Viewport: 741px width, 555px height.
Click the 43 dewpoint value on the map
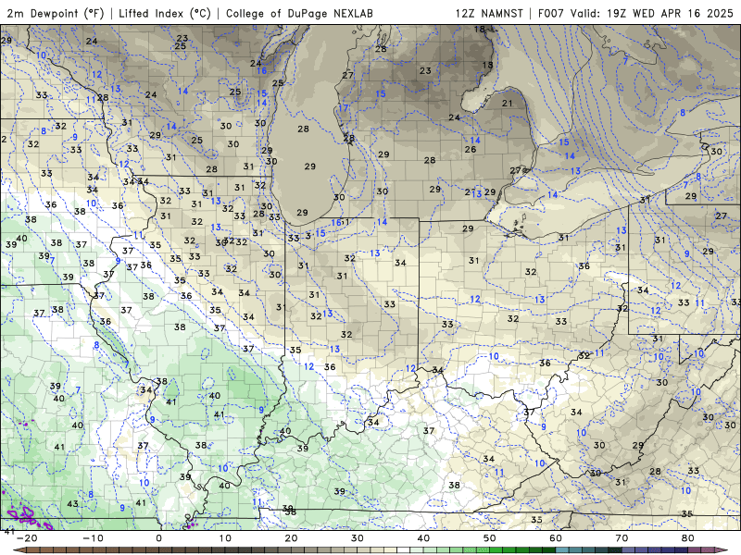tap(72, 504)
